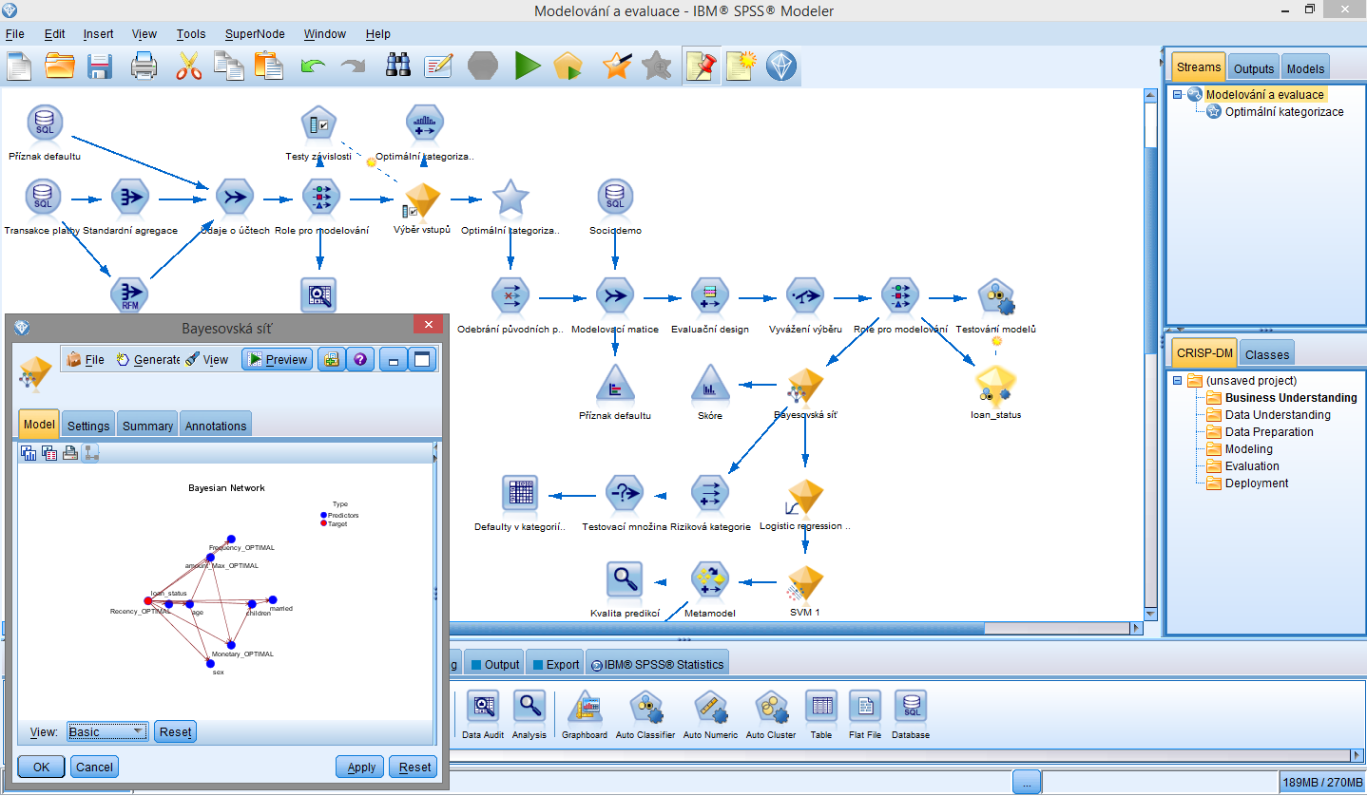The image size is (1367, 796).
Task: Select Optimální kategorizace in the Streams tree
Action: 1283,111
